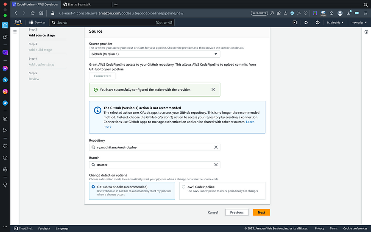The width and height of the screenshot is (371, 232).
Task: Dismiss the success message with its X
Action: click(213, 89)
